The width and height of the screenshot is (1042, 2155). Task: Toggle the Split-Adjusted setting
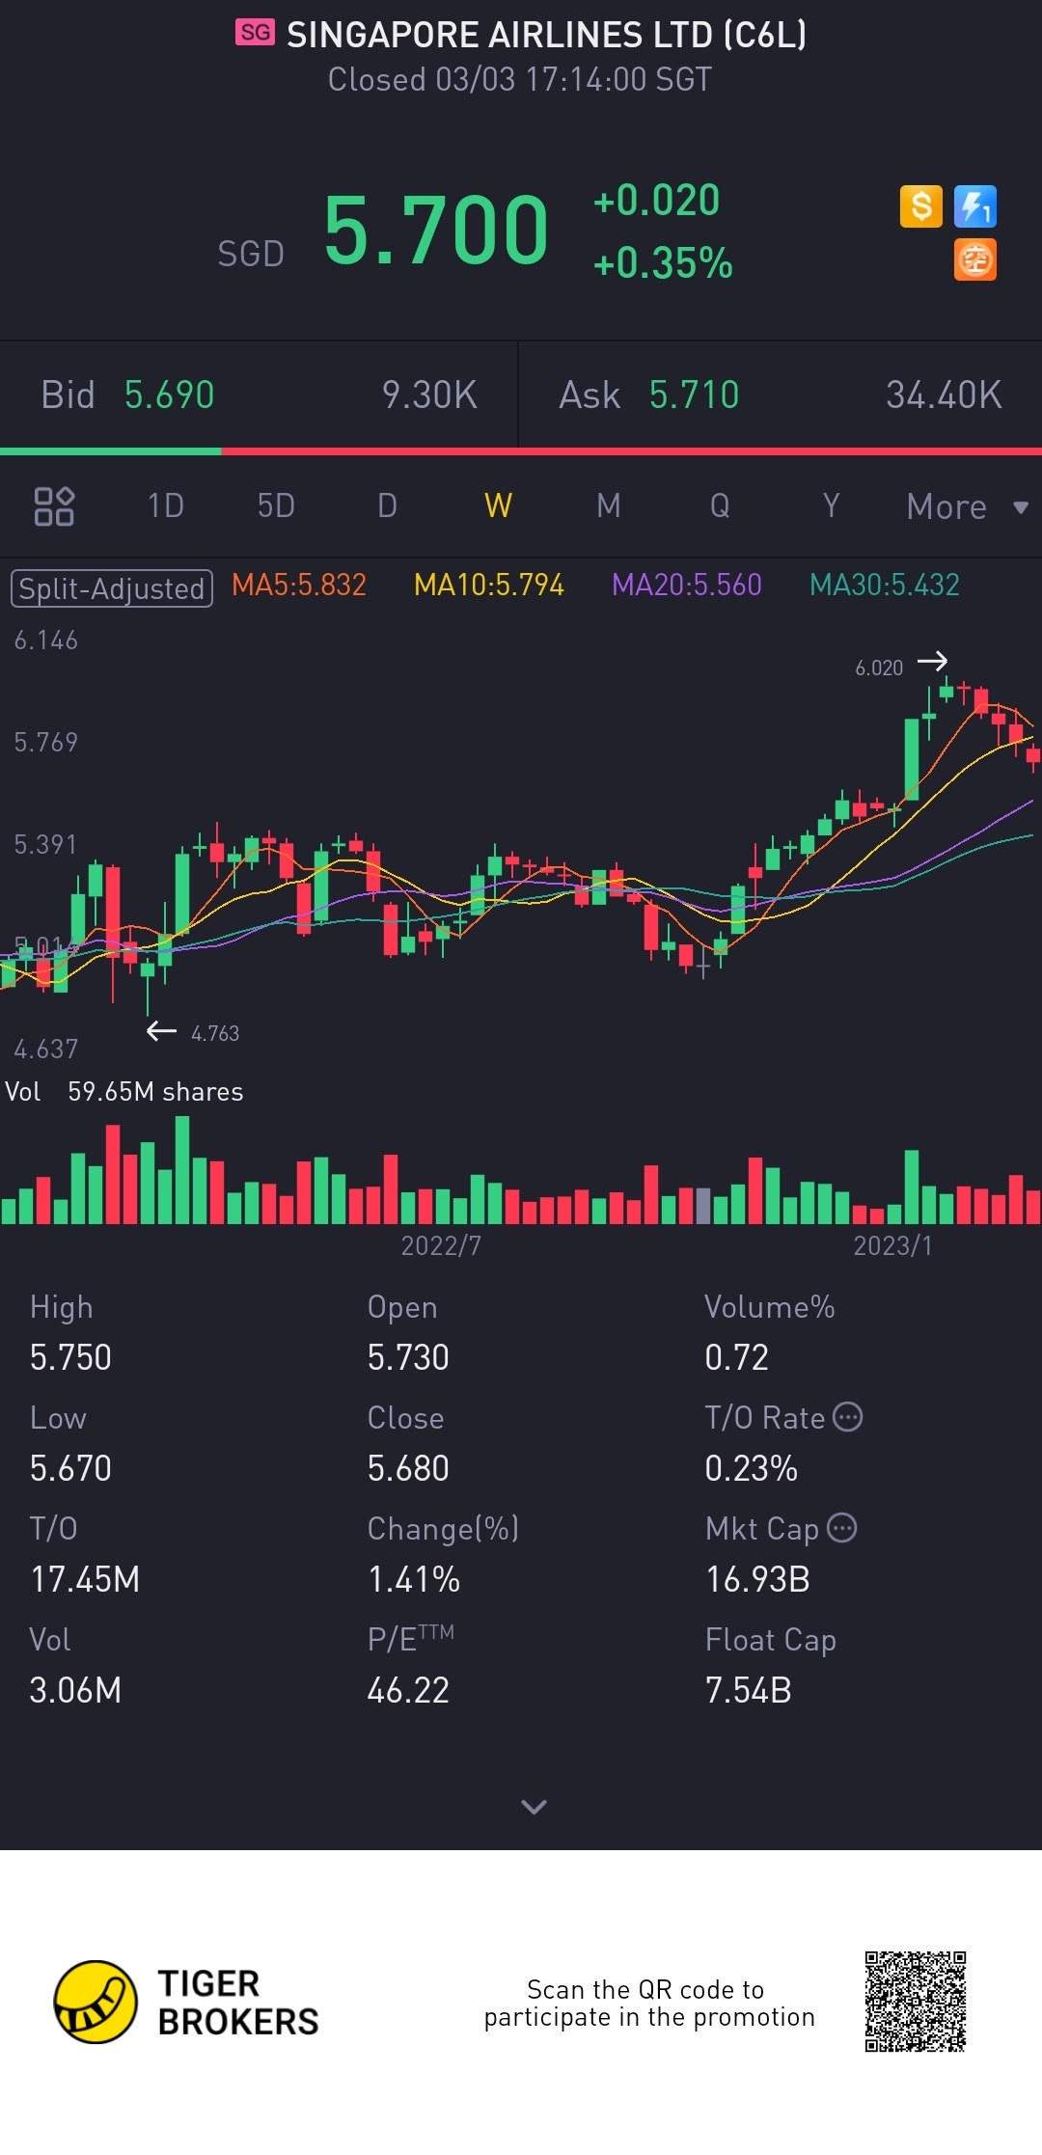click(112, 587)
